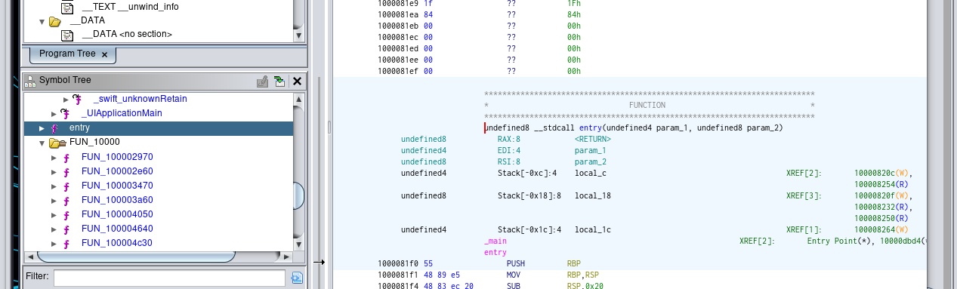
Task: Close the Program Tree tab
Action: point(104,54)
